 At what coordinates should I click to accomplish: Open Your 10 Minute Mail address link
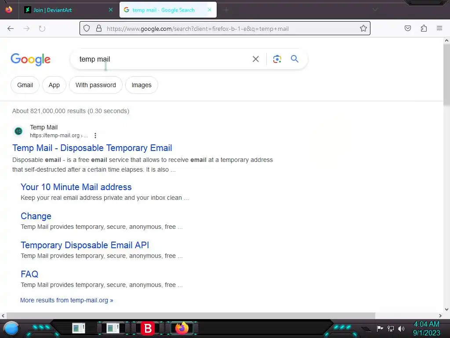(76, 187)
